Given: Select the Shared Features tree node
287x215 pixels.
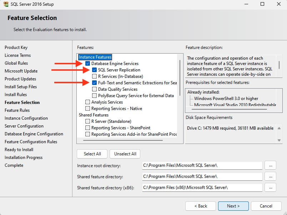Looking at the screenshot, I should coord(94,115).
